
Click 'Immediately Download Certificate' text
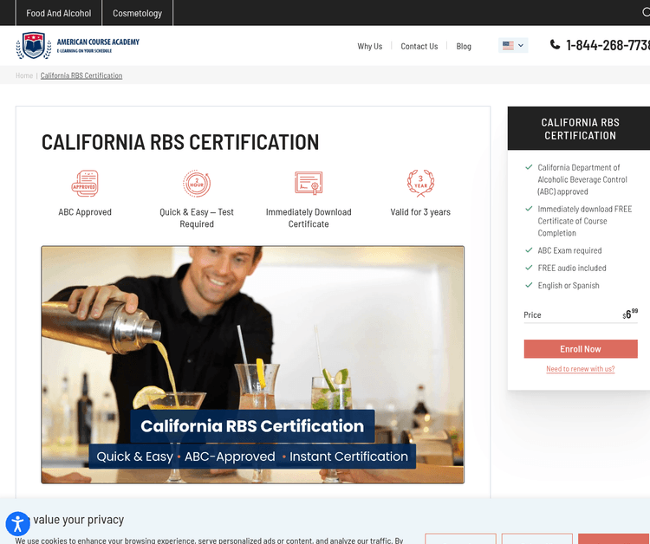pyautogui.click(x=309, y=218)
